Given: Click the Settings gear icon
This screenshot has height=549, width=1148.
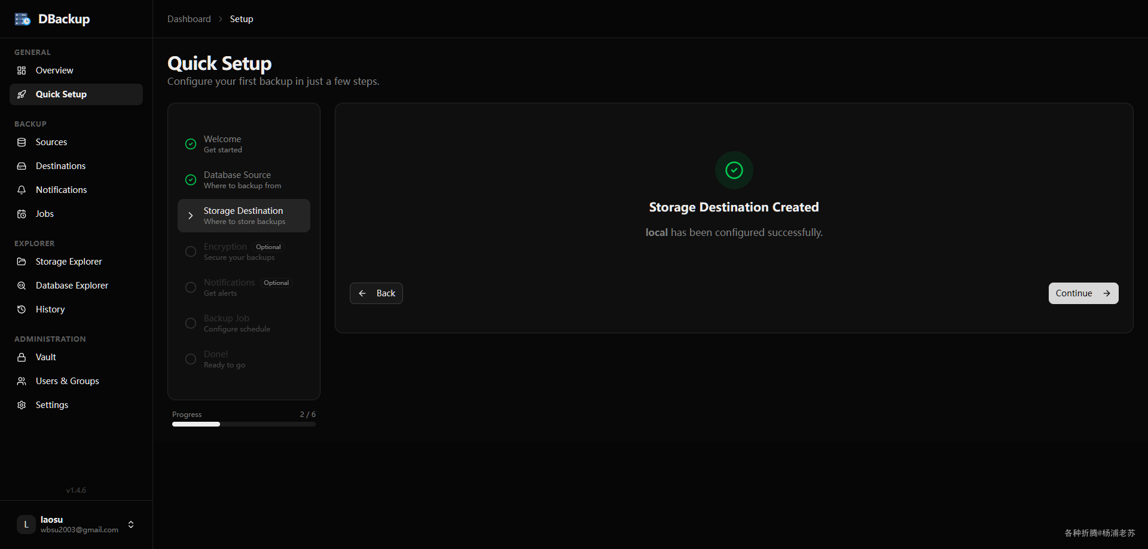Looking at the screenshot, I should (x=22, y=405).
